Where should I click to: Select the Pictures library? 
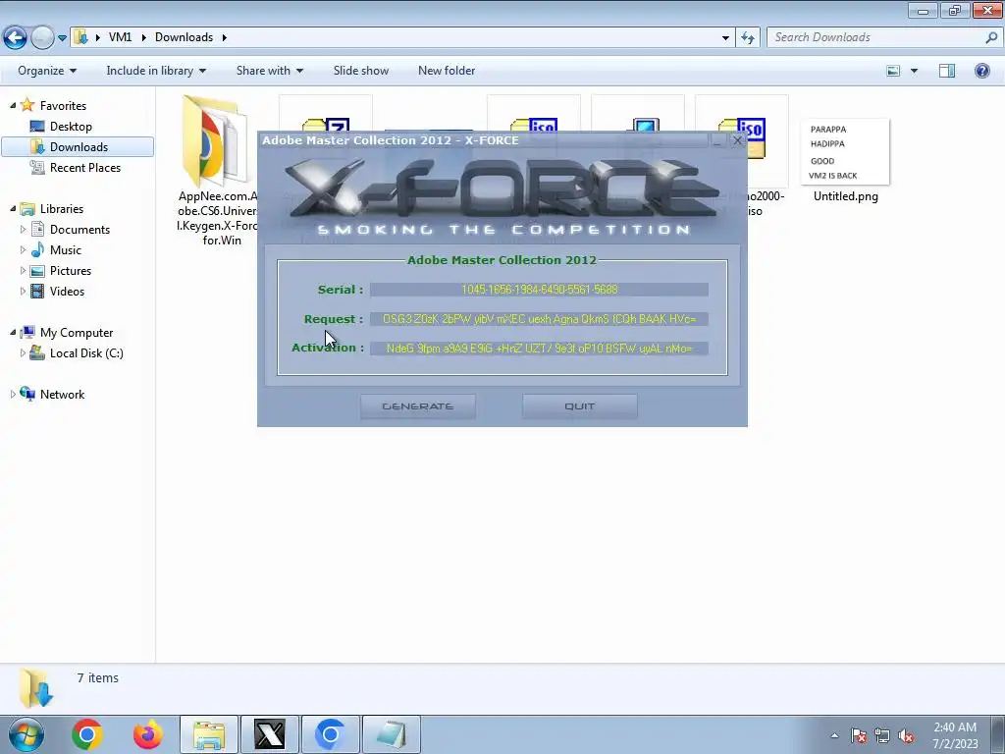(x=70, y=271)
